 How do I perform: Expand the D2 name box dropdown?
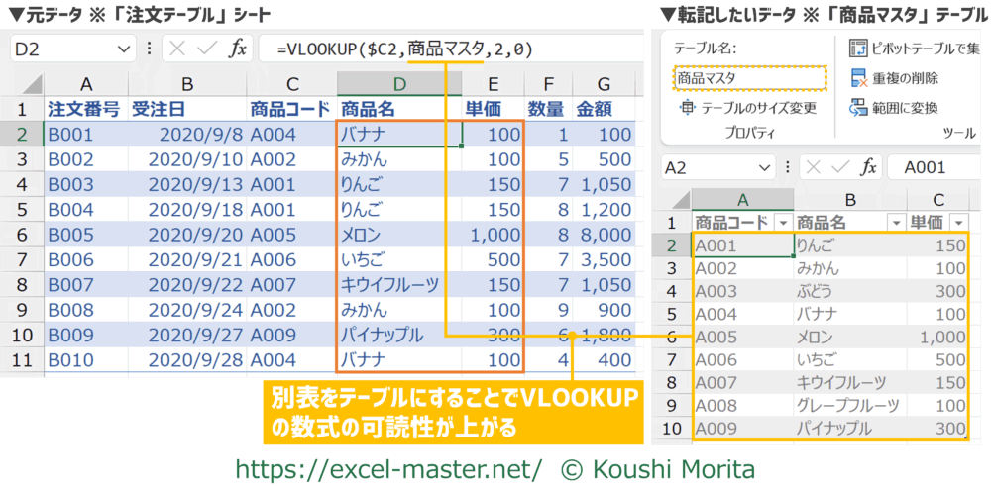click(x=124, y=49)
